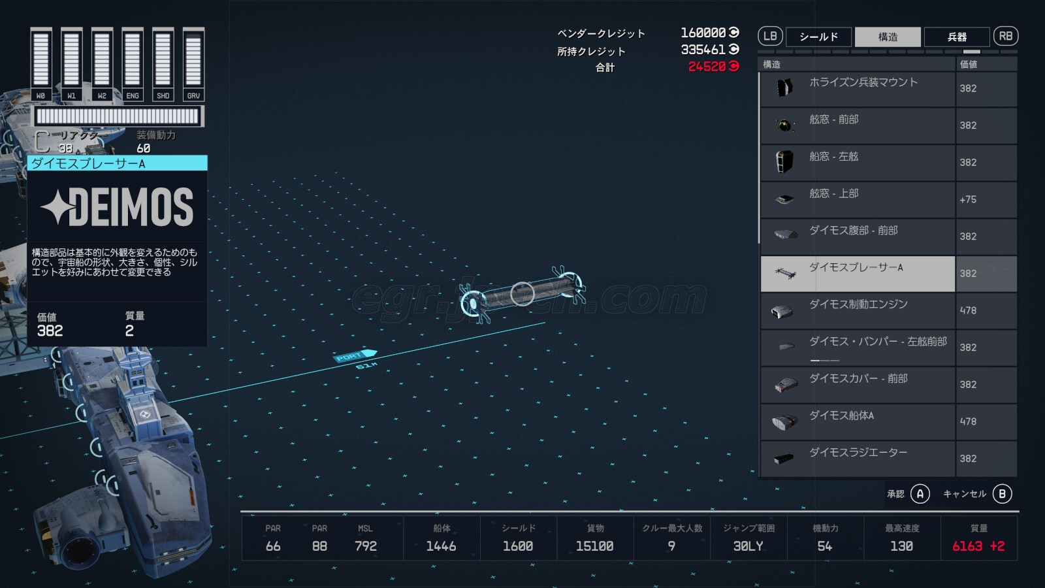Screen dimensions: 1045x588
Task: Click the W0 weapon power bar
Action: (41, 59)
